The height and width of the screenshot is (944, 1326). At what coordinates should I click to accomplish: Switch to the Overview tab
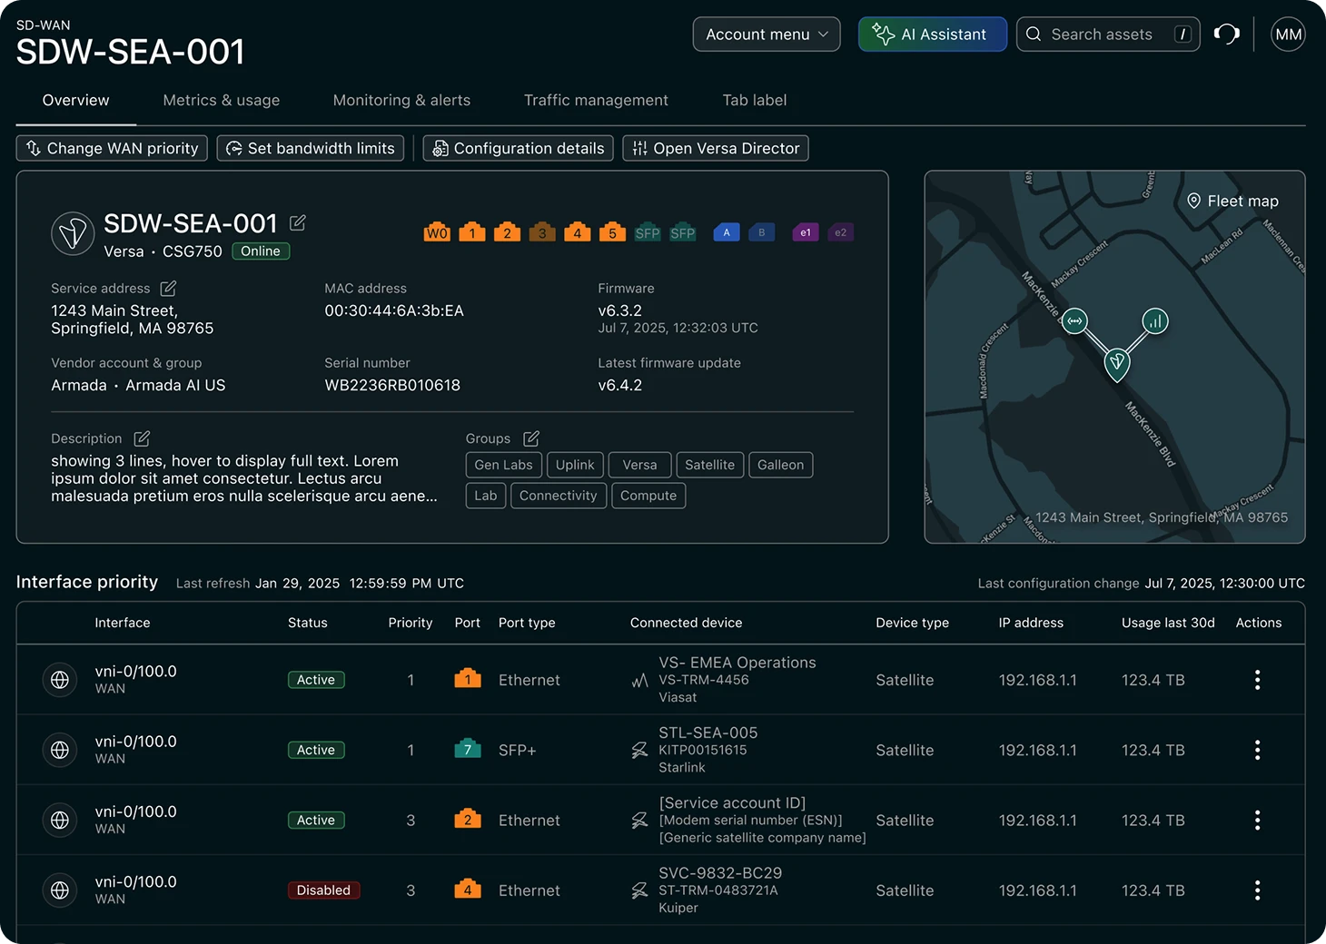tap(75, 101)
